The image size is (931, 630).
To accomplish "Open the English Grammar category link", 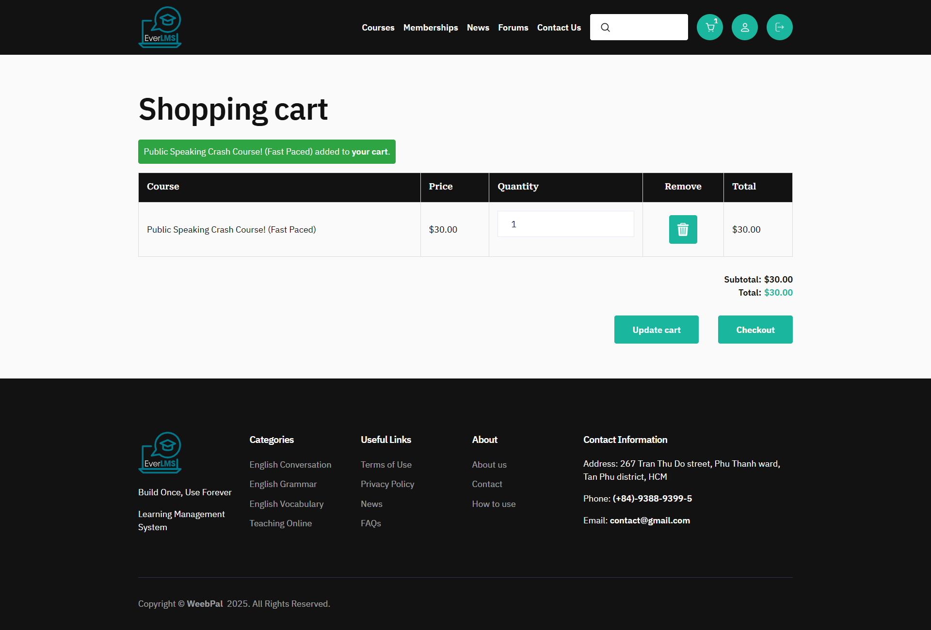I will pyautogui.click(x=283, y=484).
